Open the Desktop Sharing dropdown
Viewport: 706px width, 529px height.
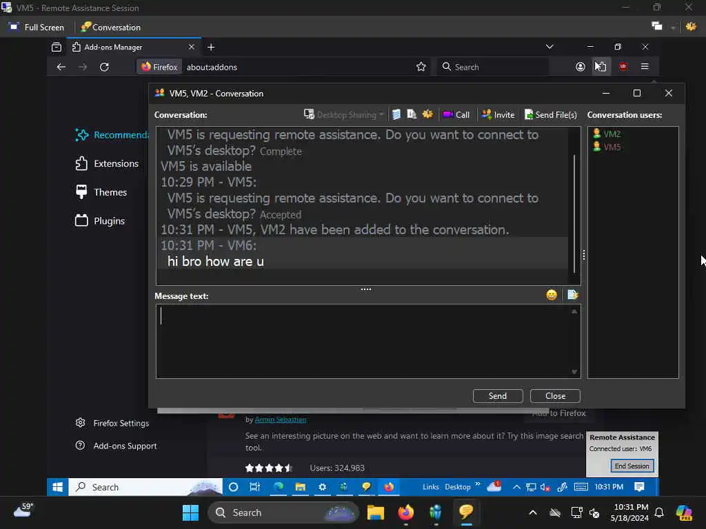pyautogui.click(x=344, y=115)
